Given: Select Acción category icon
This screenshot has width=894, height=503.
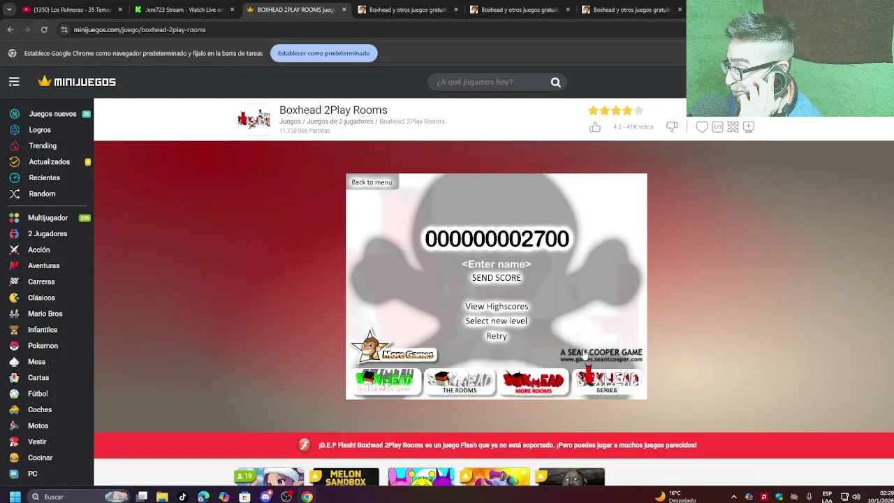Looking at the screenshot, I should pos(14,250).
